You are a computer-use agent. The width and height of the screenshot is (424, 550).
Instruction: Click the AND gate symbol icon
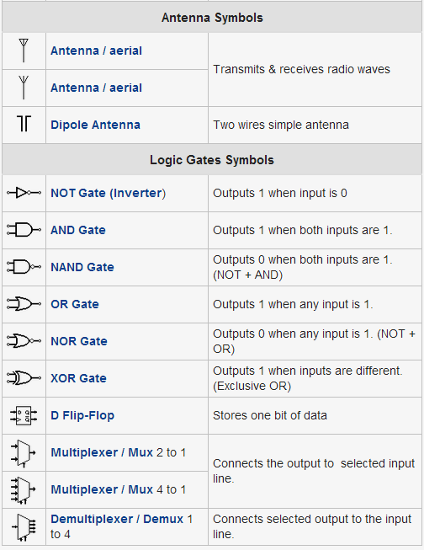[24, 230]
